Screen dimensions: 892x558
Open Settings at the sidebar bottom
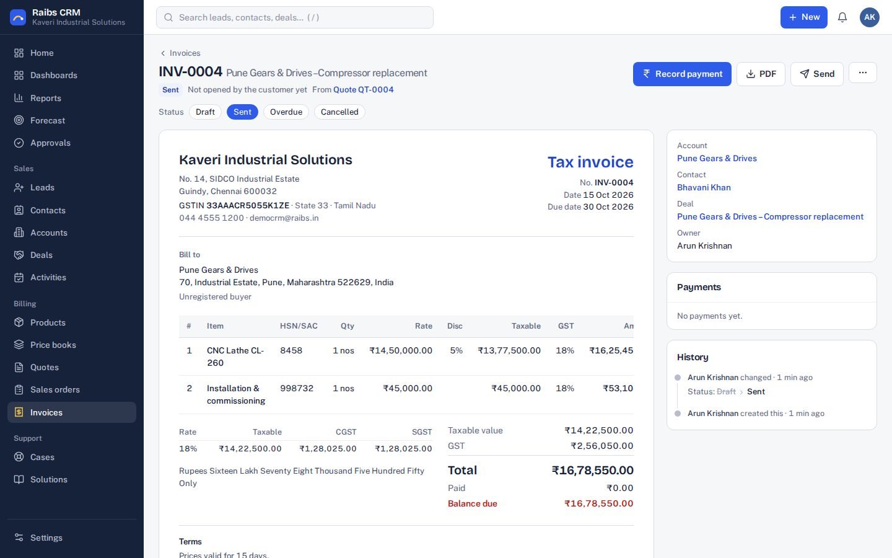pyautogui.click(x=72, y=538)
